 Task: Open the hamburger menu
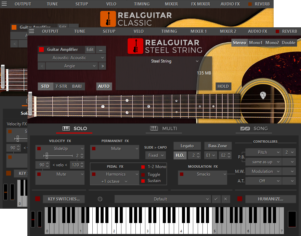click(31, 31)
